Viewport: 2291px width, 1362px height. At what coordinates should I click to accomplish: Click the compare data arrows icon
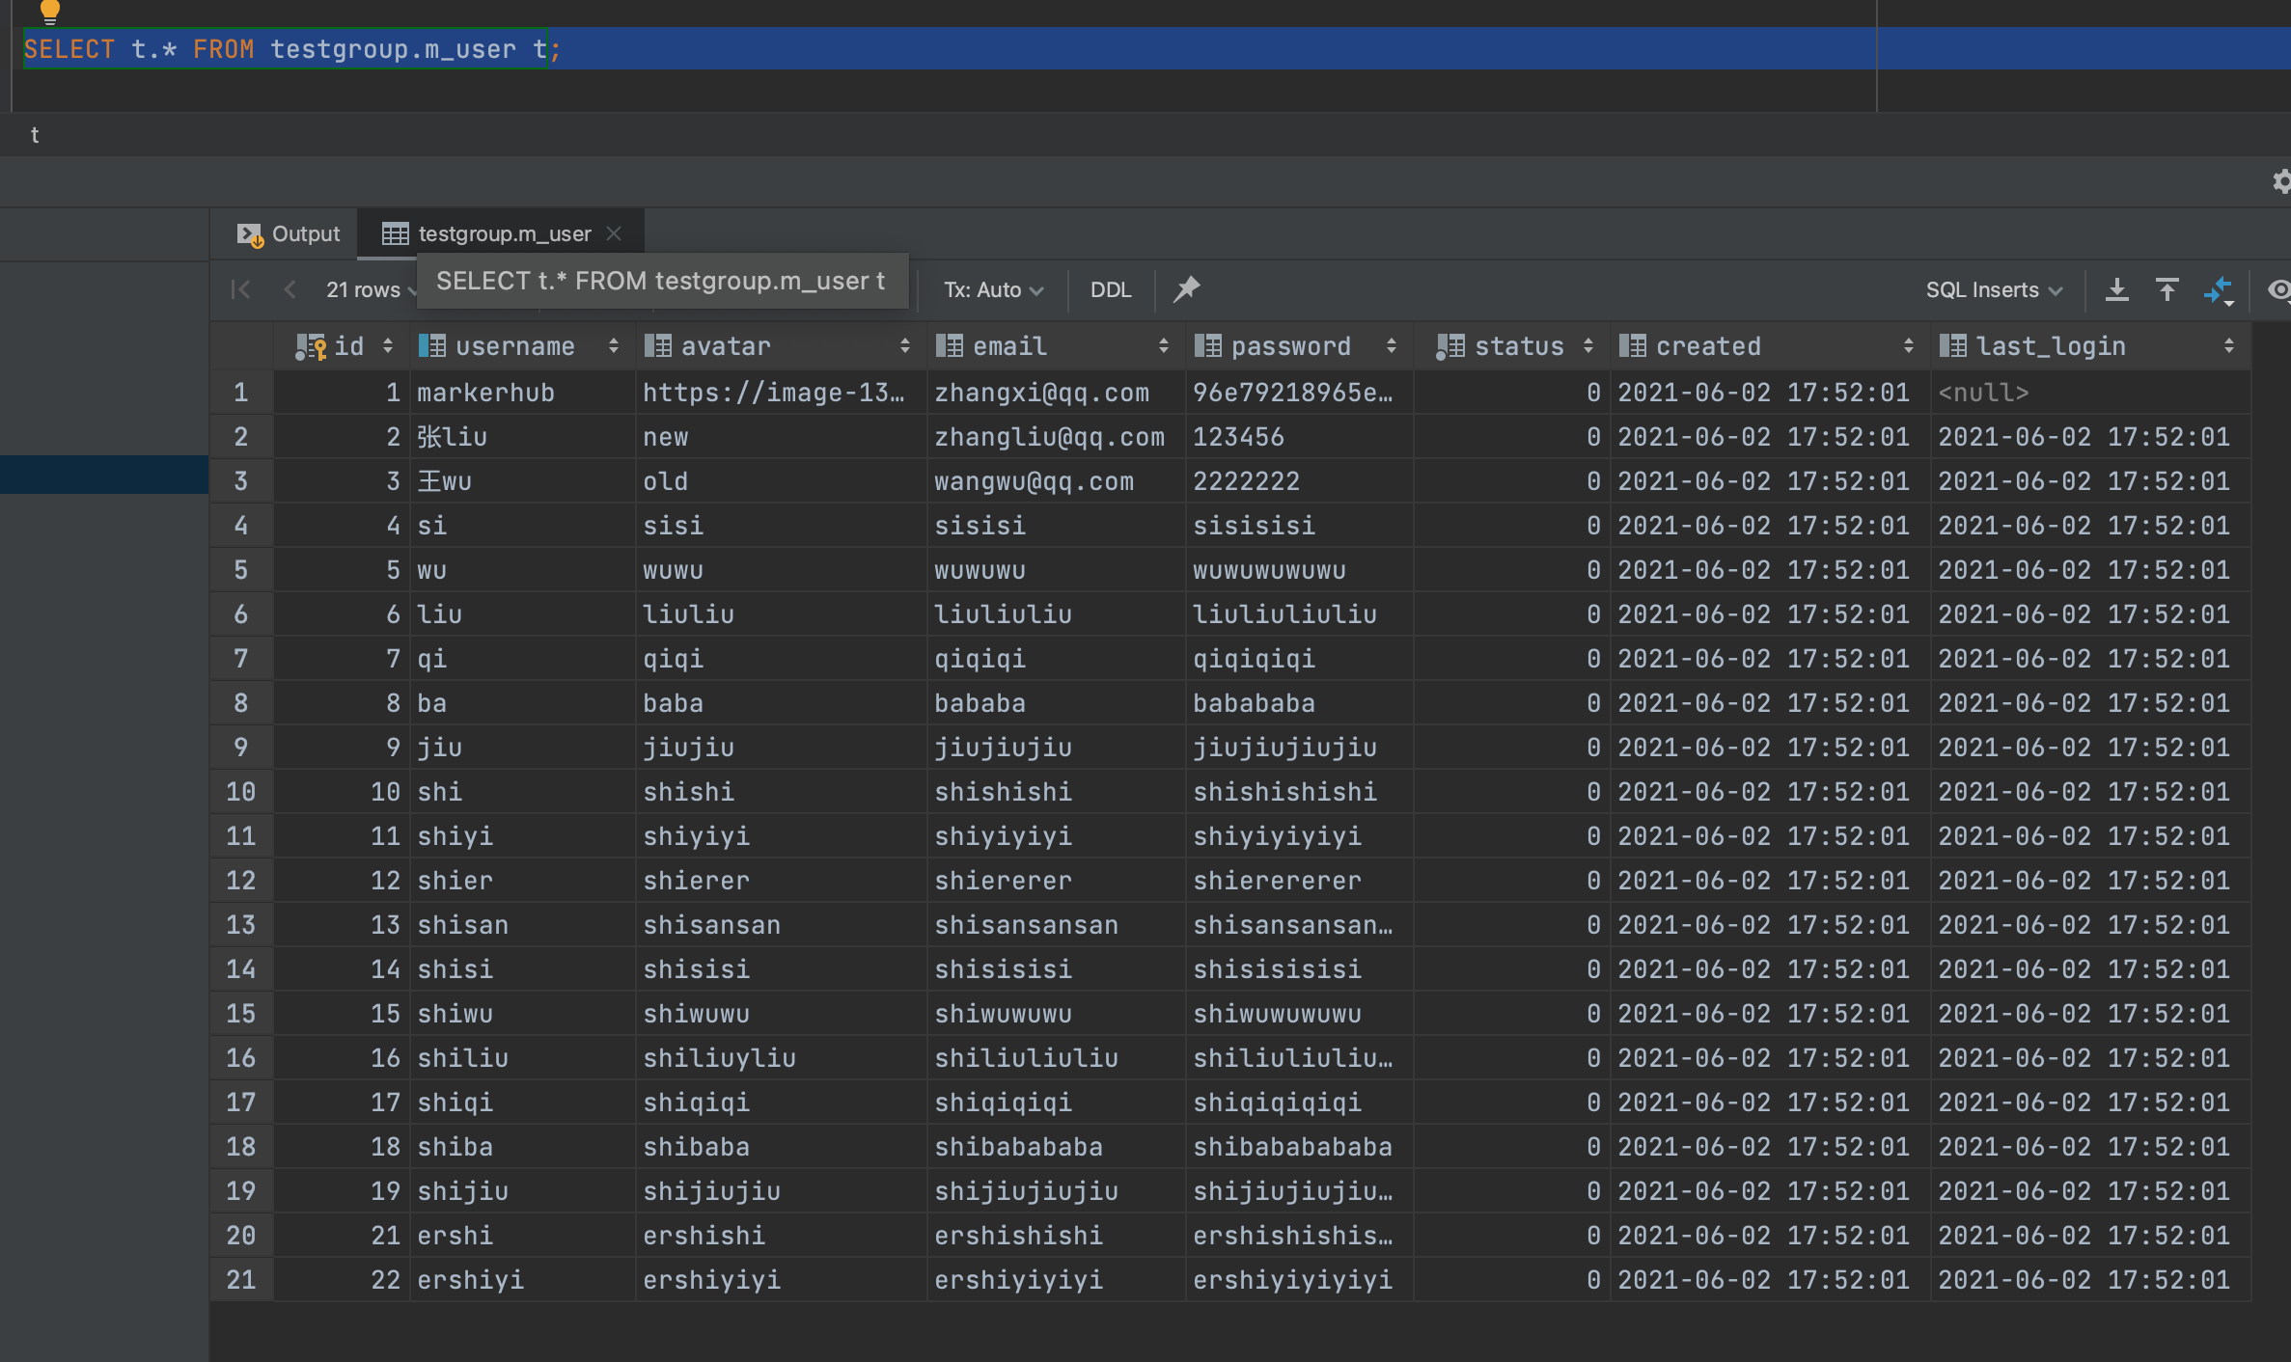(x=2220, y=290)
